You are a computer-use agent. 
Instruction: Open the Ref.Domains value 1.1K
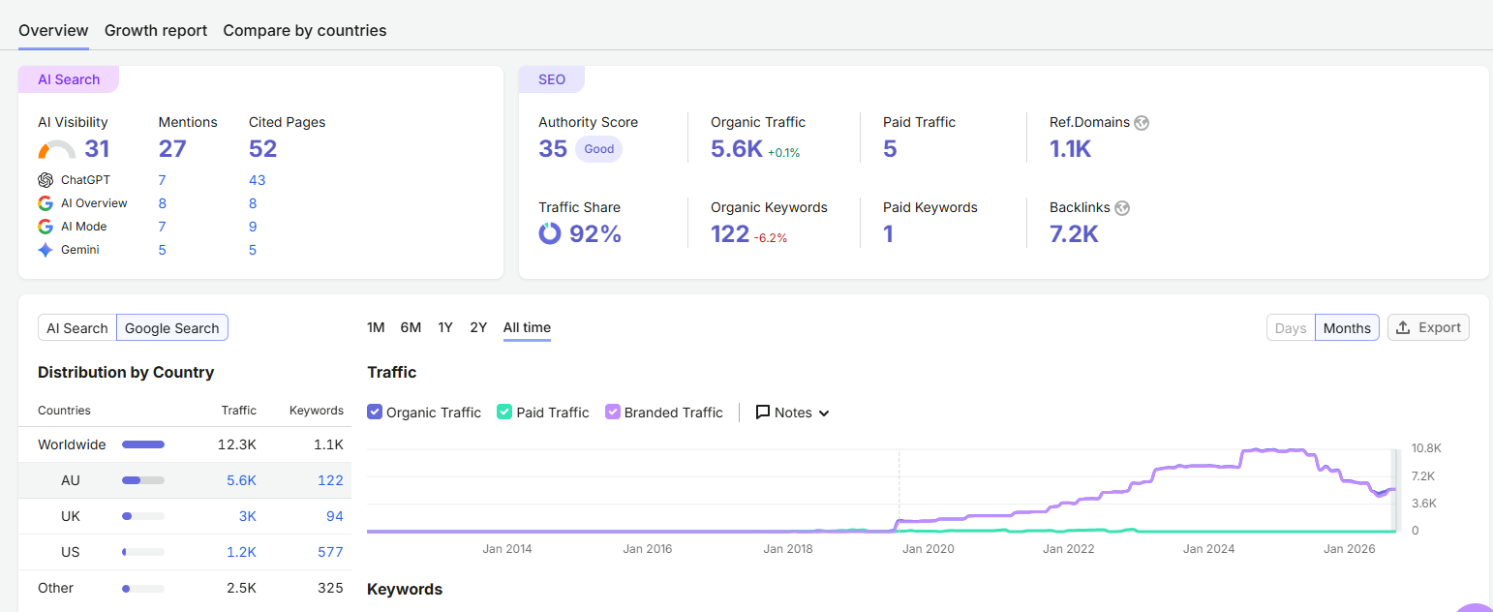pos(1071,149)
